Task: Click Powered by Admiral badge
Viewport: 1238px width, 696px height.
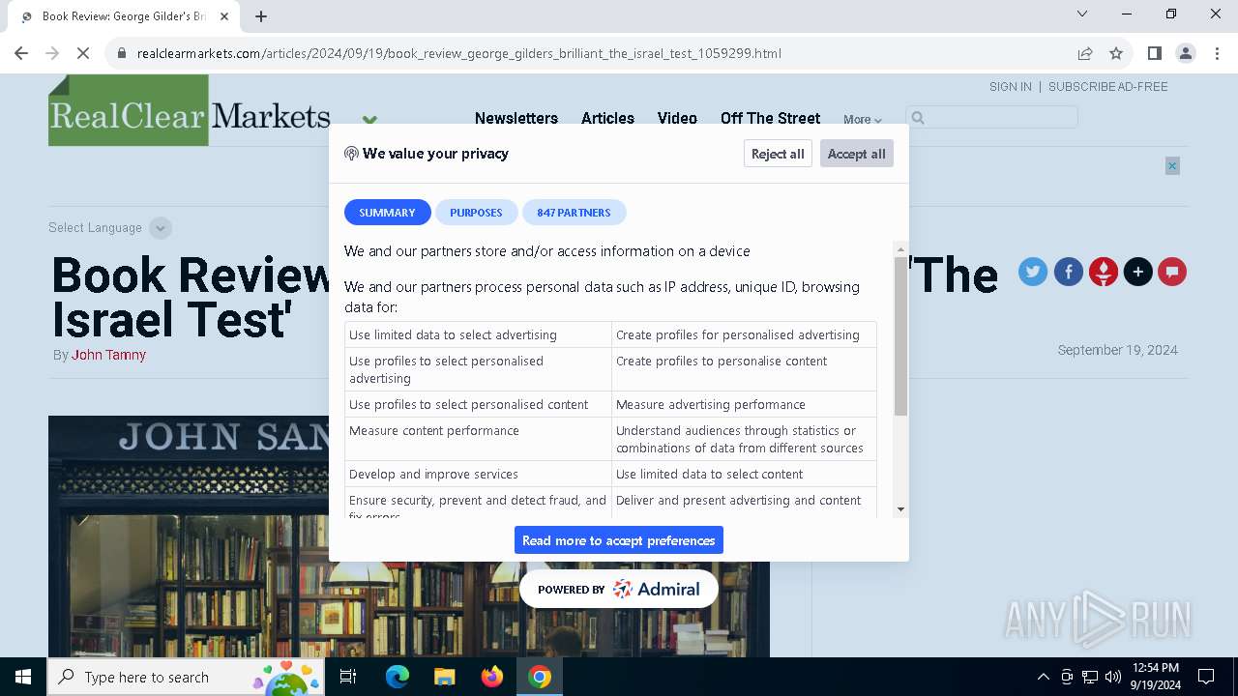Action: [x=619, y=589]
